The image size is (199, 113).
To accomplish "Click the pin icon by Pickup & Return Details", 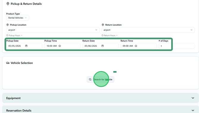I will click(x=8, y=4).
